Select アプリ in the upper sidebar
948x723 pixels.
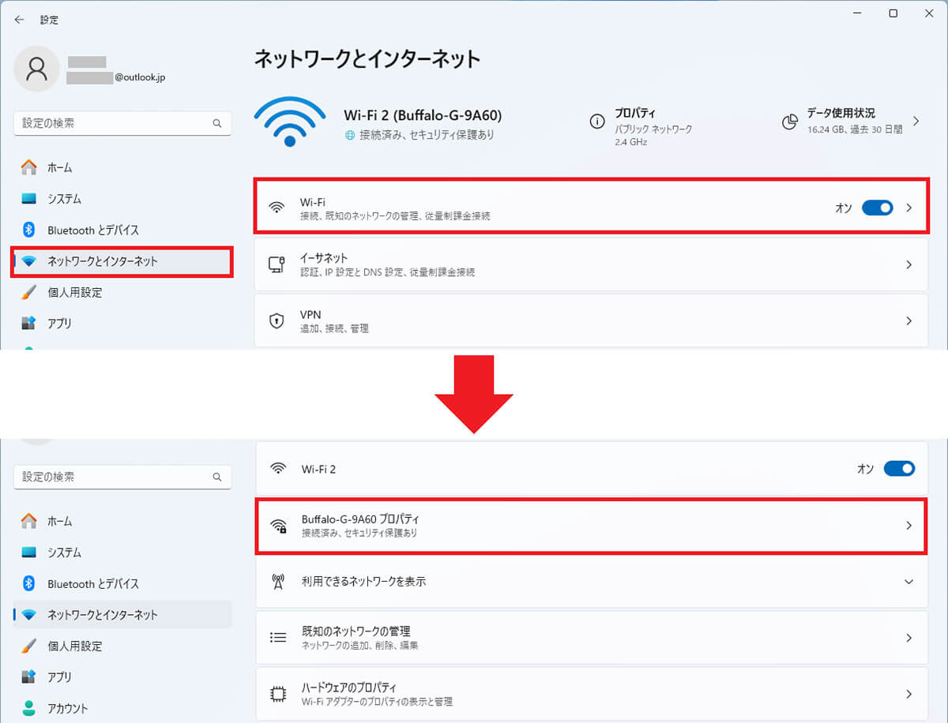(122, 323)
